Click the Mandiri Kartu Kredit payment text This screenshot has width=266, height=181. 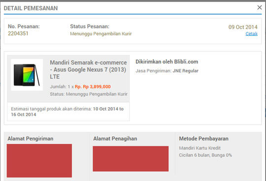click(x=199, y=148)
